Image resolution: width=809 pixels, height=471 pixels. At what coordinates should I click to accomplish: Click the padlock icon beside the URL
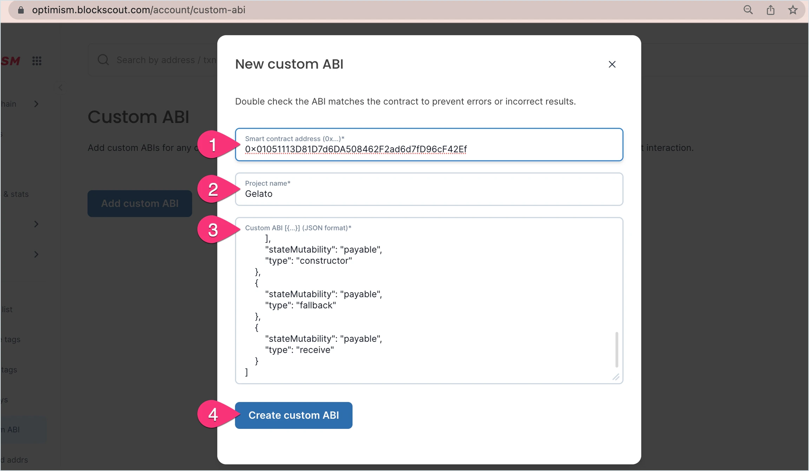click(21, 10)
